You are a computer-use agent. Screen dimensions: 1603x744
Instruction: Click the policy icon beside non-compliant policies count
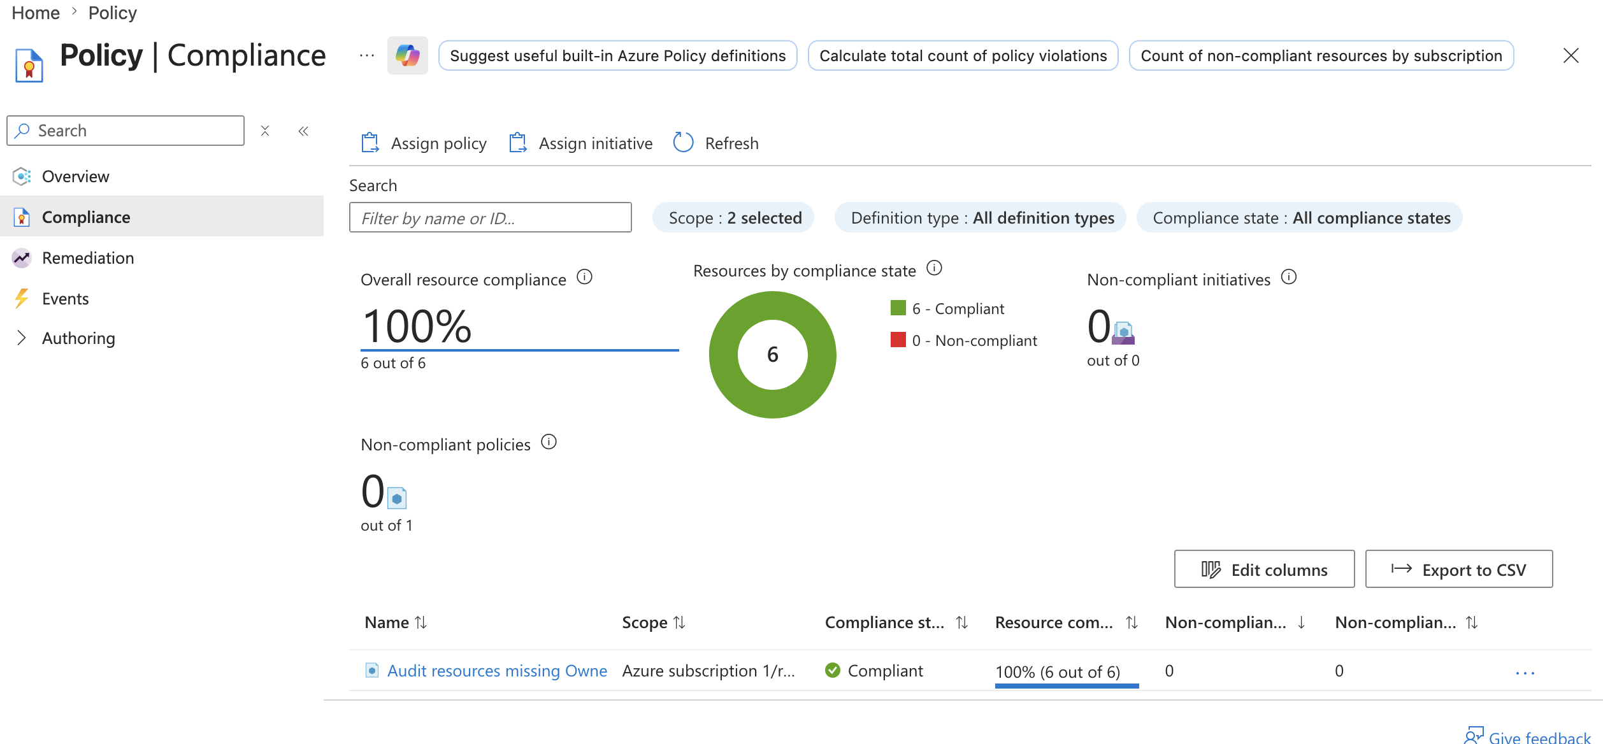click(x=397, y=498)
